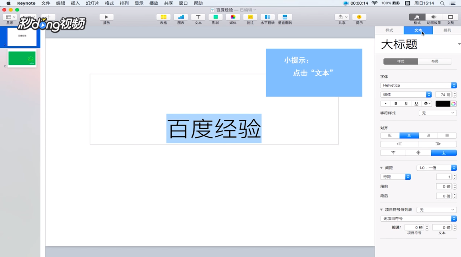Open the color wheel picker
This screenshot has width=461, height=257.
tap(453, 104)
